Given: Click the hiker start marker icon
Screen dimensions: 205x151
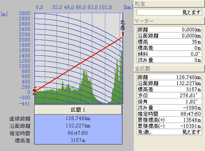Looking at the screenshot, I should 35,90.
